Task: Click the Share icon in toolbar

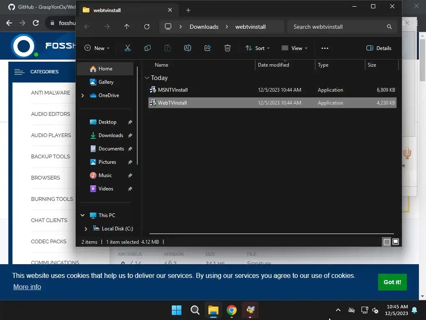Action: 208,48
